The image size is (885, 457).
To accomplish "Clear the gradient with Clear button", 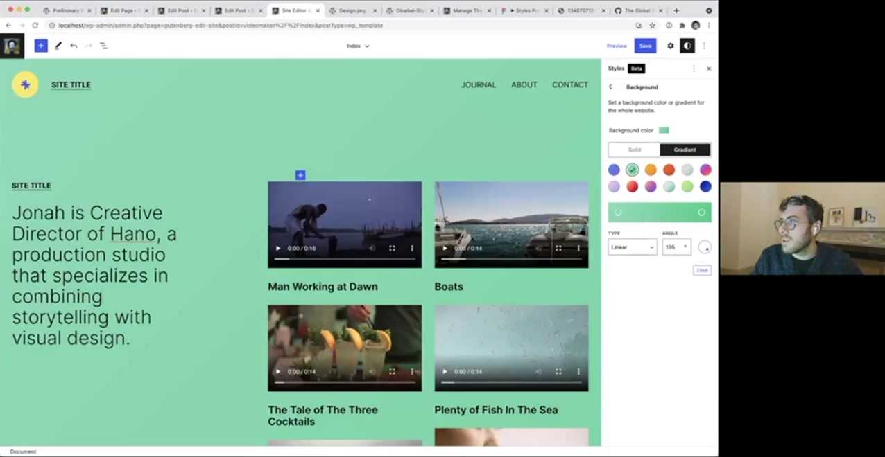I will pos(702,270).
